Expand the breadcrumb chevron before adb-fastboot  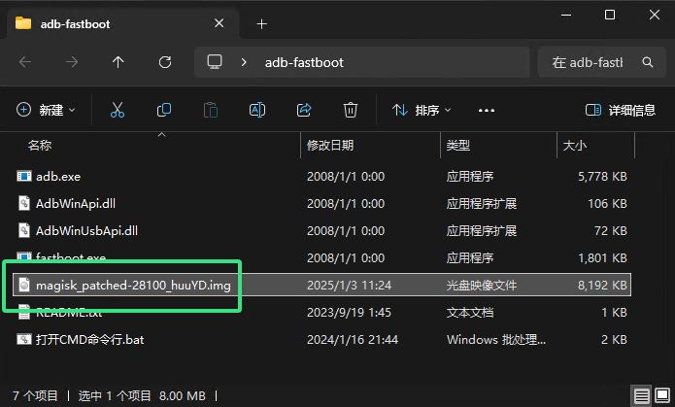244,62
